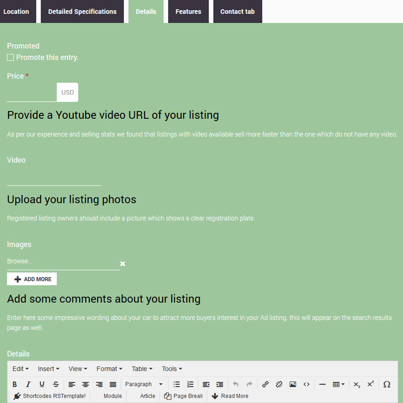Align text to the right
This screenshot has height=403, width=403.
tap(99, 384)
